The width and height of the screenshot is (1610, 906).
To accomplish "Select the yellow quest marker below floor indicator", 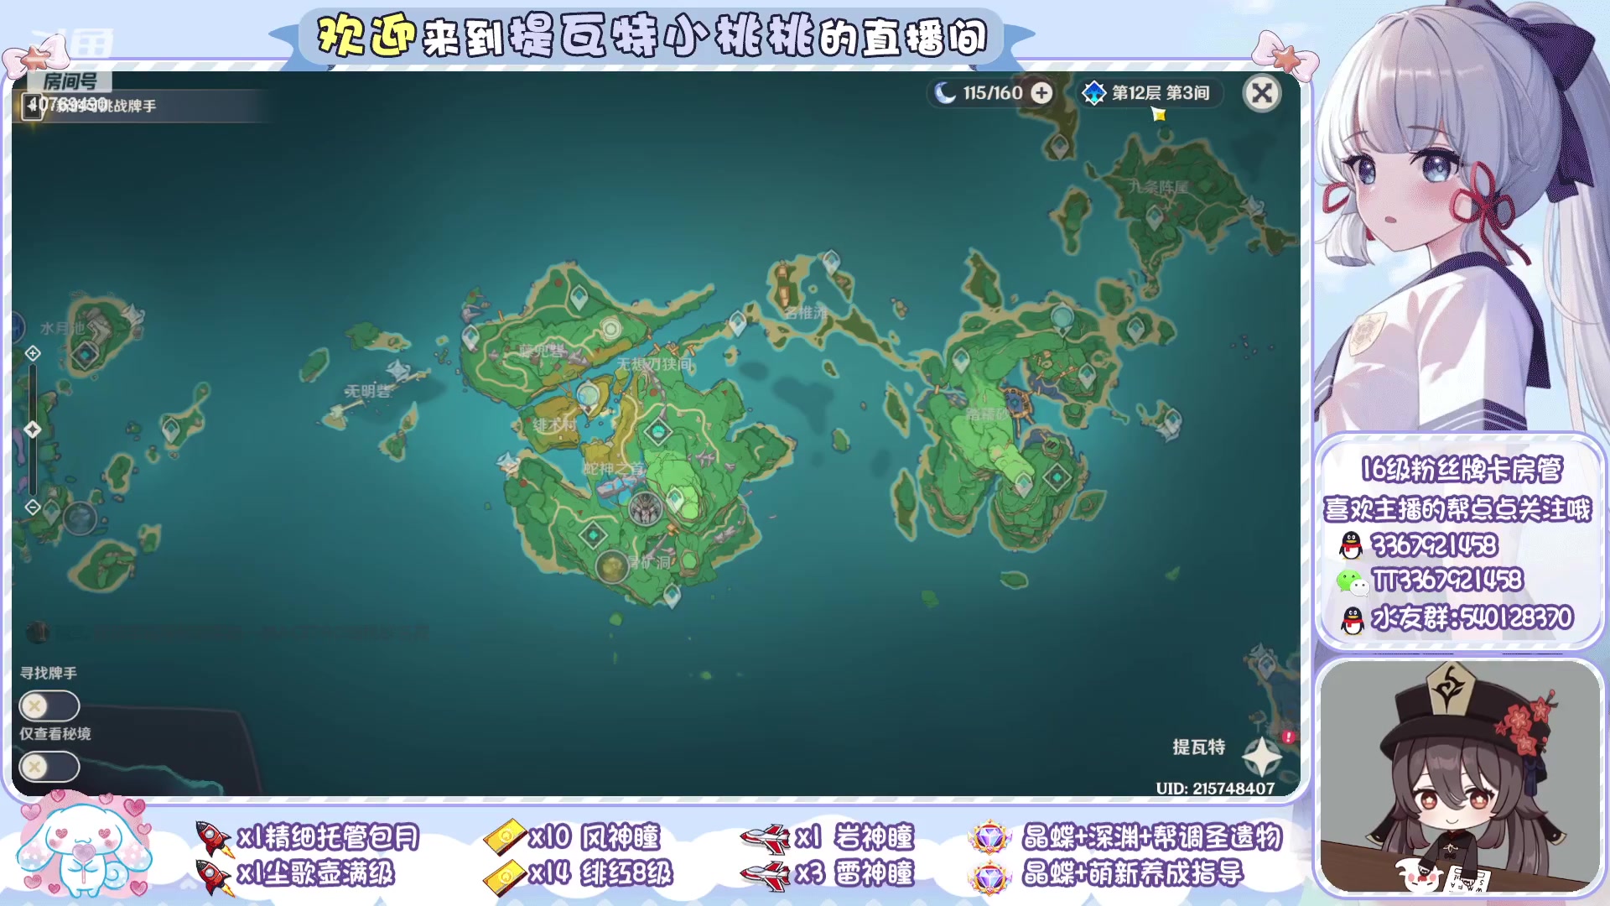I will 1159,115.
